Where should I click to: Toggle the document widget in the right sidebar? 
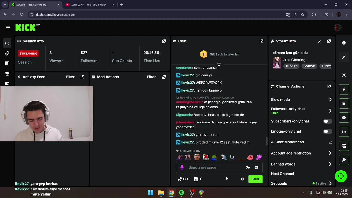[344, 103]
